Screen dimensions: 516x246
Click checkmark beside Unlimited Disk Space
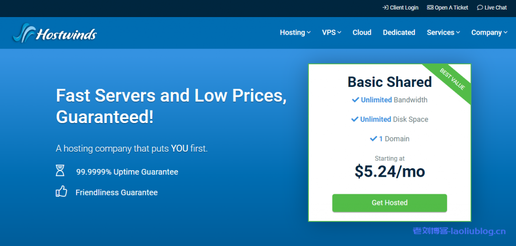[354, 119]
